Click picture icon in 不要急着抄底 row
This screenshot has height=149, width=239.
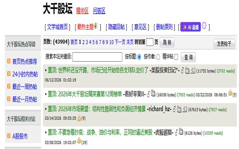click(181, 131)
